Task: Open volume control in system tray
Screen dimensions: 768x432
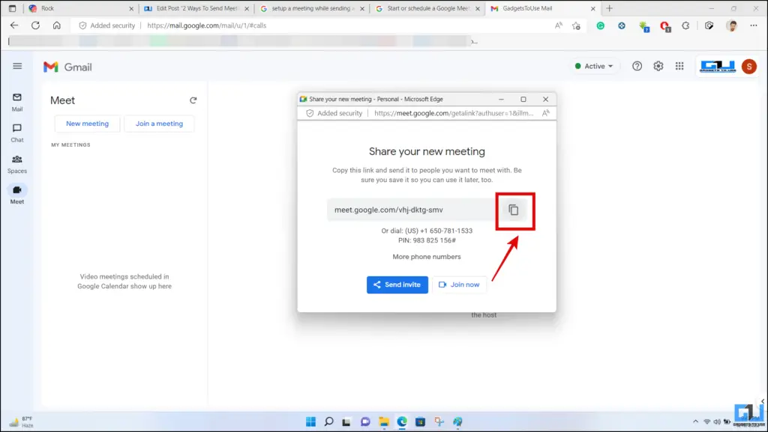Action: (717, 422)
